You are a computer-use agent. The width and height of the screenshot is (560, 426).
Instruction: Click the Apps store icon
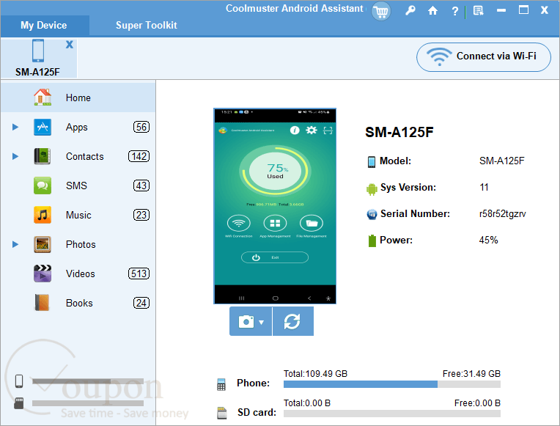43,127
